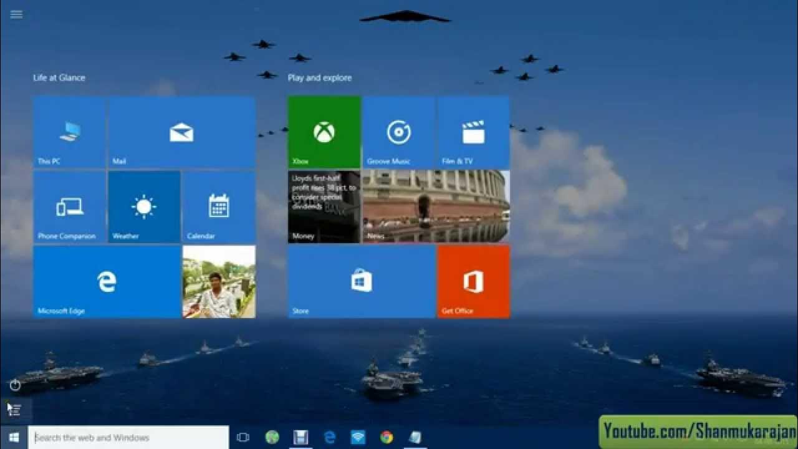Image resolution: width=798 pixels, height=449 pixels.
Task: Open the Calendar tile
Action: 219,206
